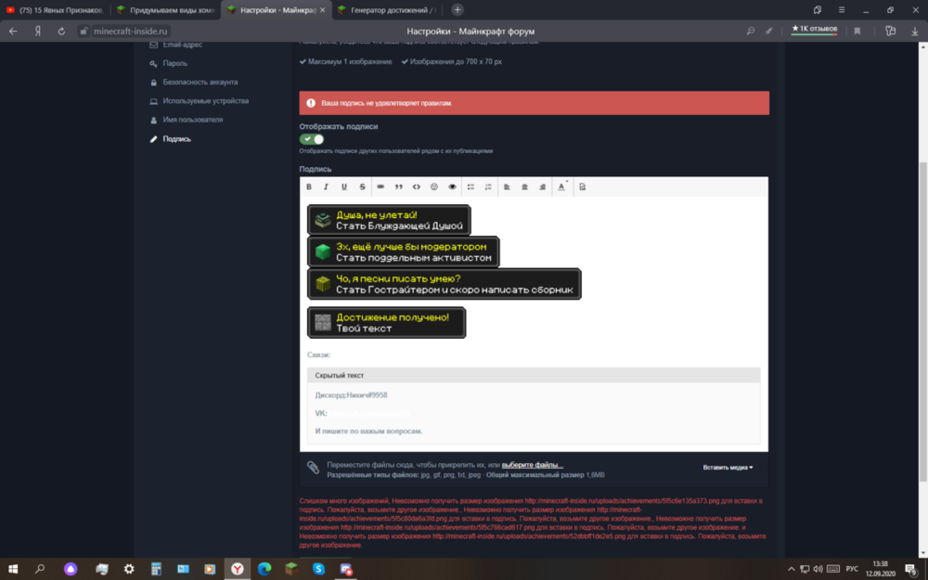Switch to 'Генератор достижений' browser tab

pos(391,10)
